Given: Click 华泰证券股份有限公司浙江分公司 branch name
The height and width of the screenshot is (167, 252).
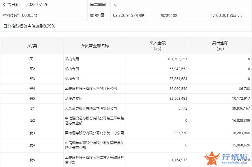Looking at the screenshot, I should (x=91, y=88).
